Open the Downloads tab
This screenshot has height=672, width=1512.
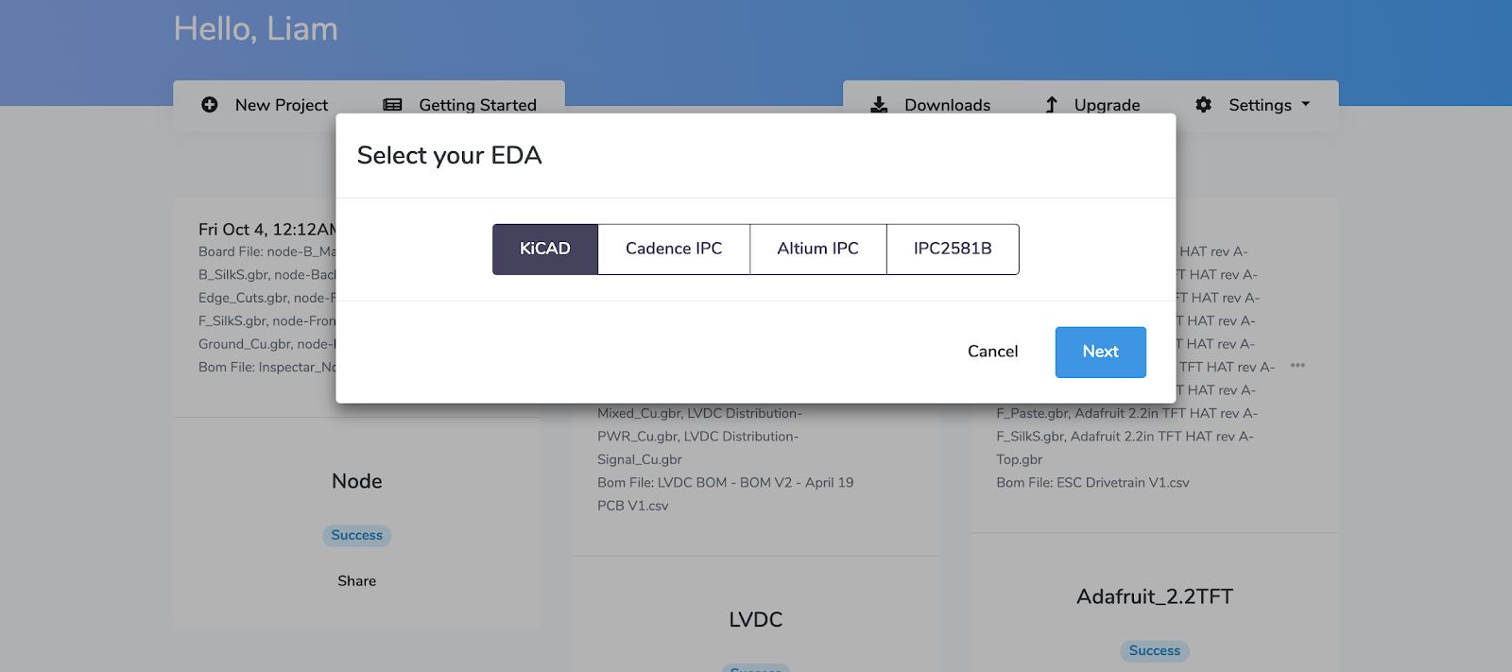click(947, 105)
